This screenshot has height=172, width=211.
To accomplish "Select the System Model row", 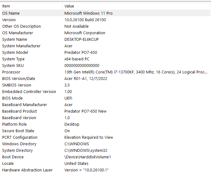I will tap(106, 53).
